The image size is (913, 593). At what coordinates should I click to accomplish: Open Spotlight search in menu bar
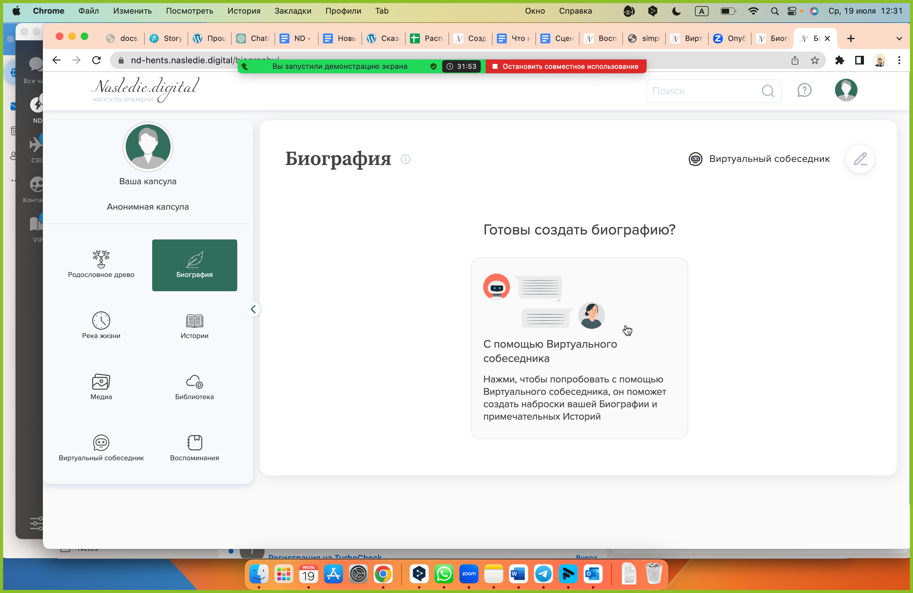[774, 11]
